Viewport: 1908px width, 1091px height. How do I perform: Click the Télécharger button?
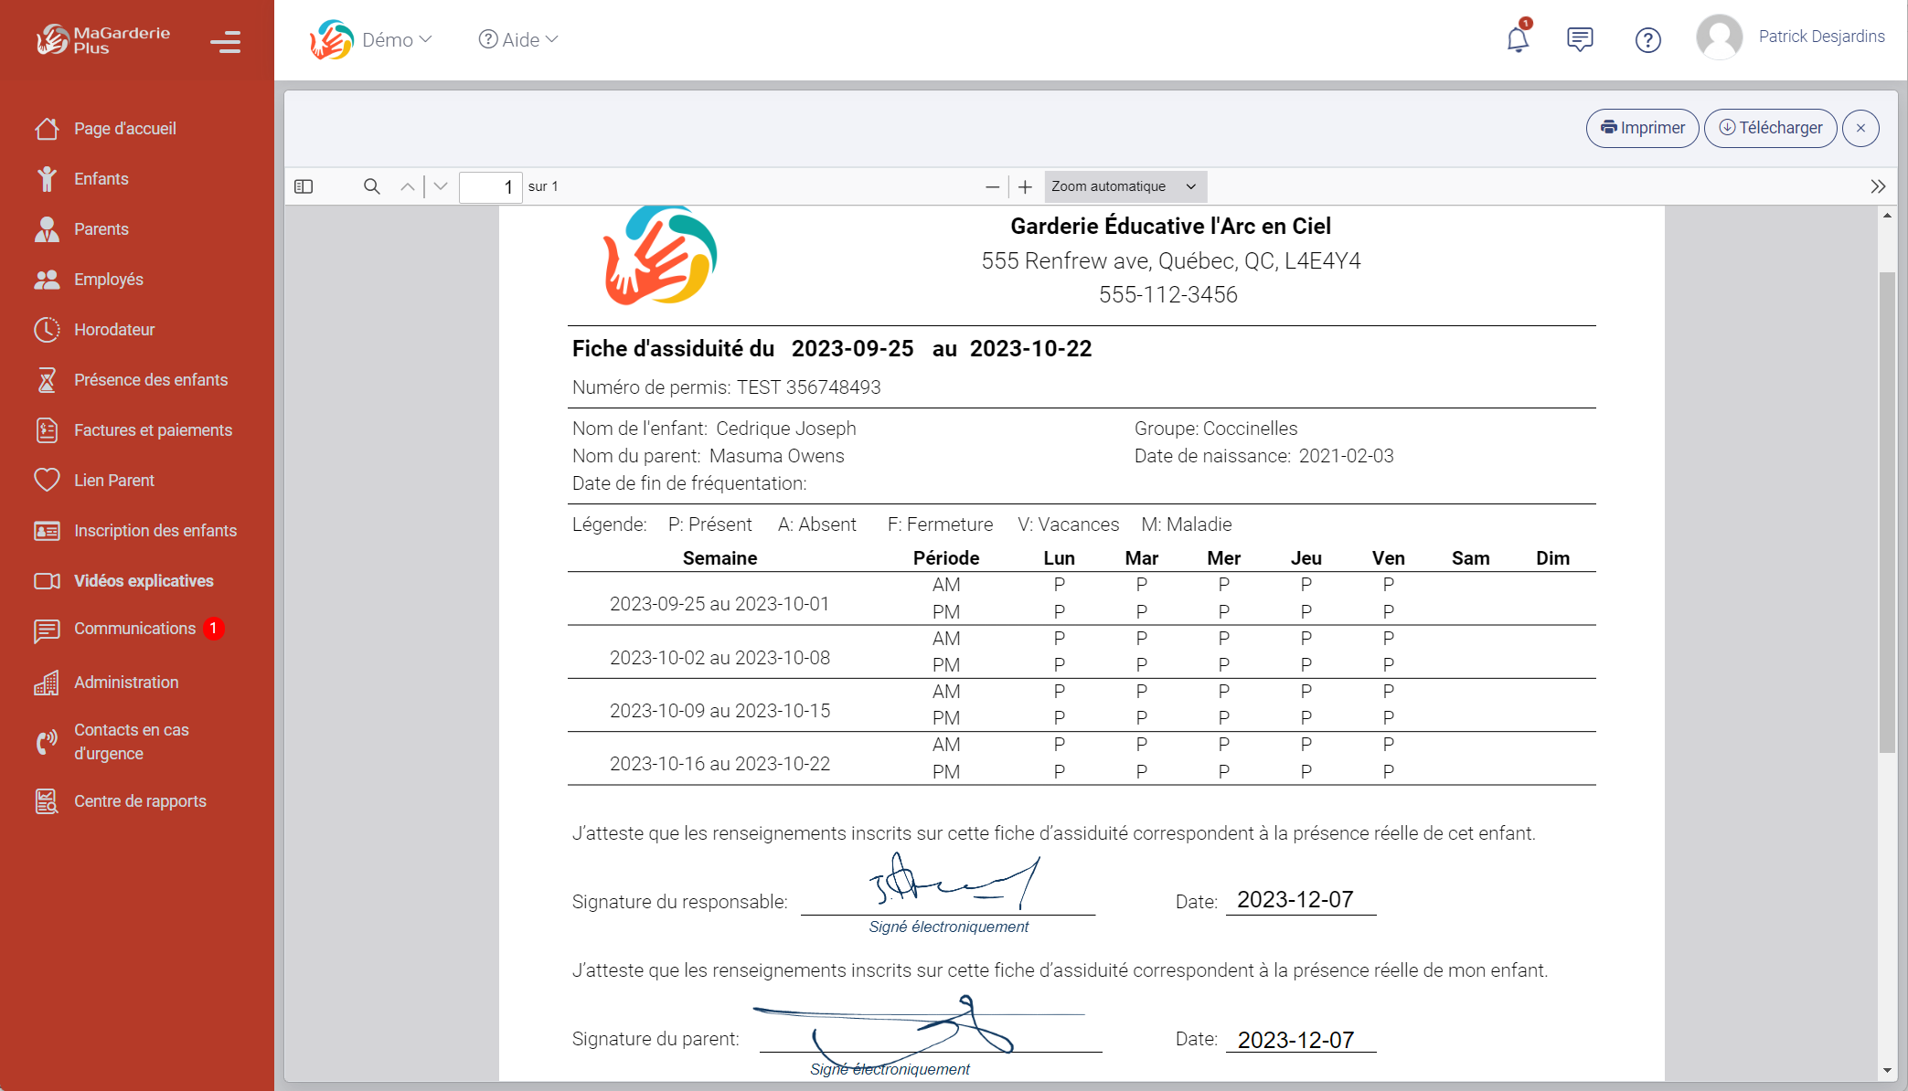1771,128
